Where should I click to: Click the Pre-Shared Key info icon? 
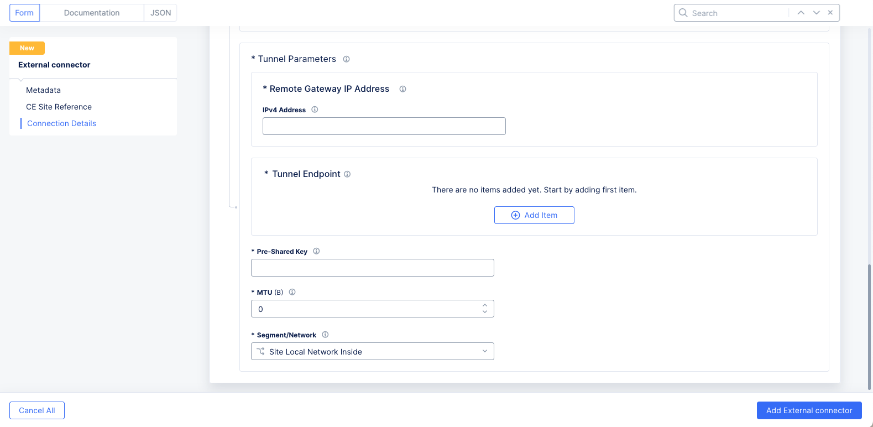point(316,251)
